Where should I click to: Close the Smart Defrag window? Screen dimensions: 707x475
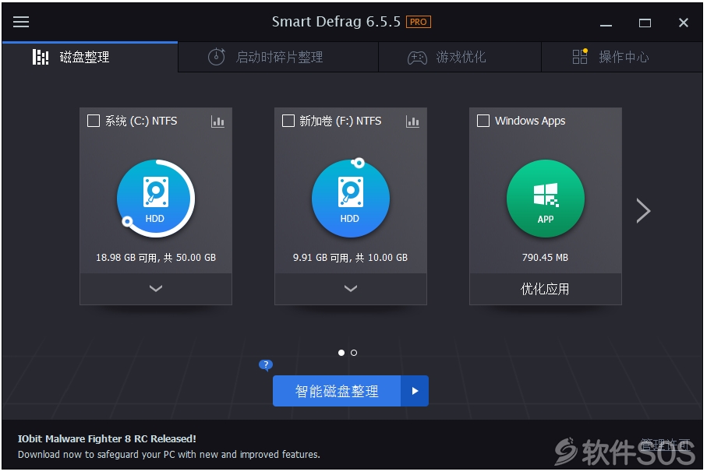tap(684, 23)
